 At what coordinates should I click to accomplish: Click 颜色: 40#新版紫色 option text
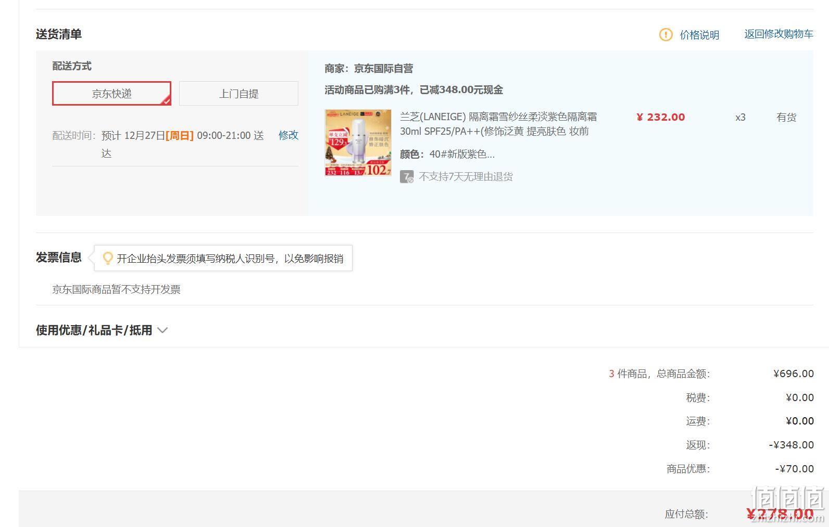(447, 155)
